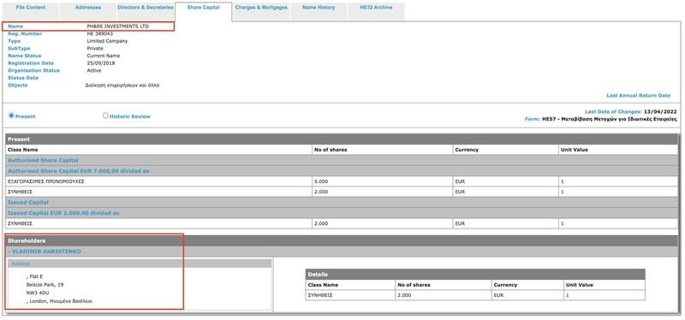Switch to Name History tab
Viewport: 685px width, 320px height.
point(319,11)
